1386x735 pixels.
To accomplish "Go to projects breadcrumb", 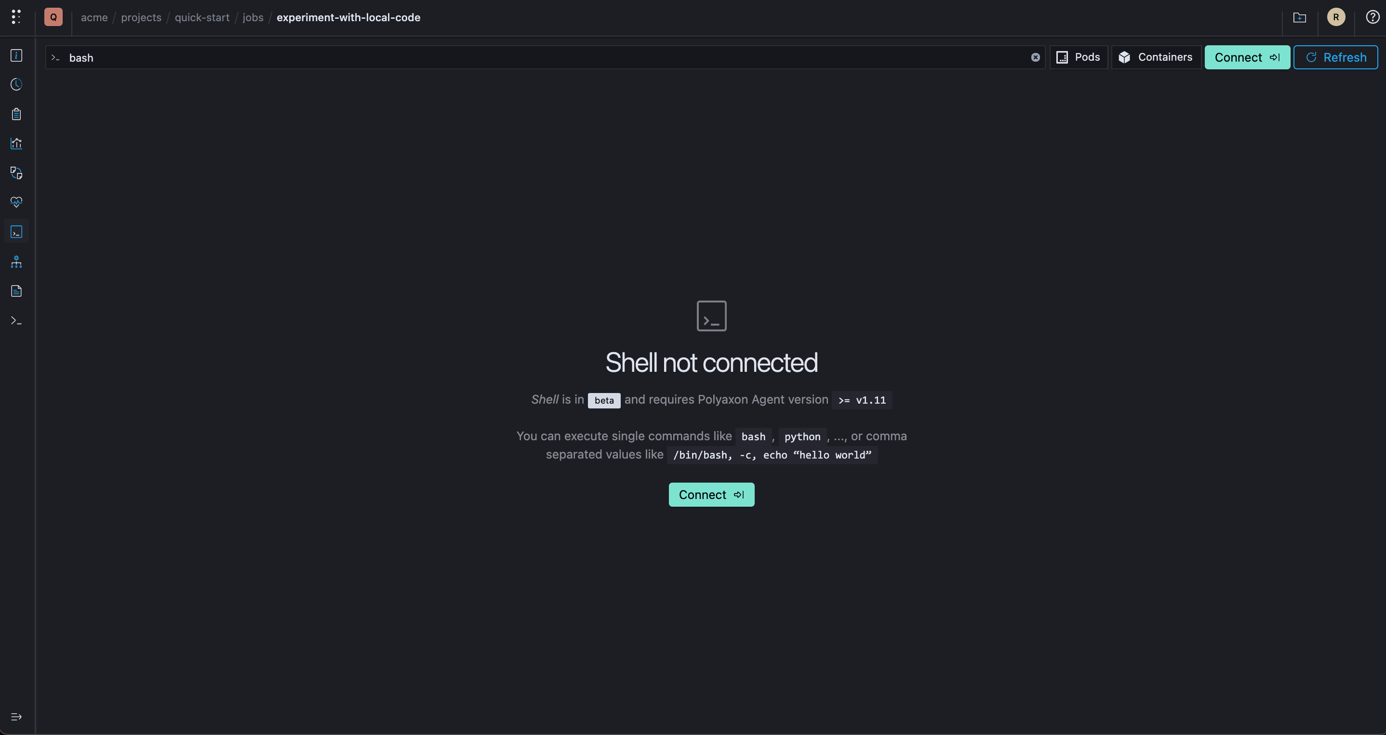I will (141, 17).
